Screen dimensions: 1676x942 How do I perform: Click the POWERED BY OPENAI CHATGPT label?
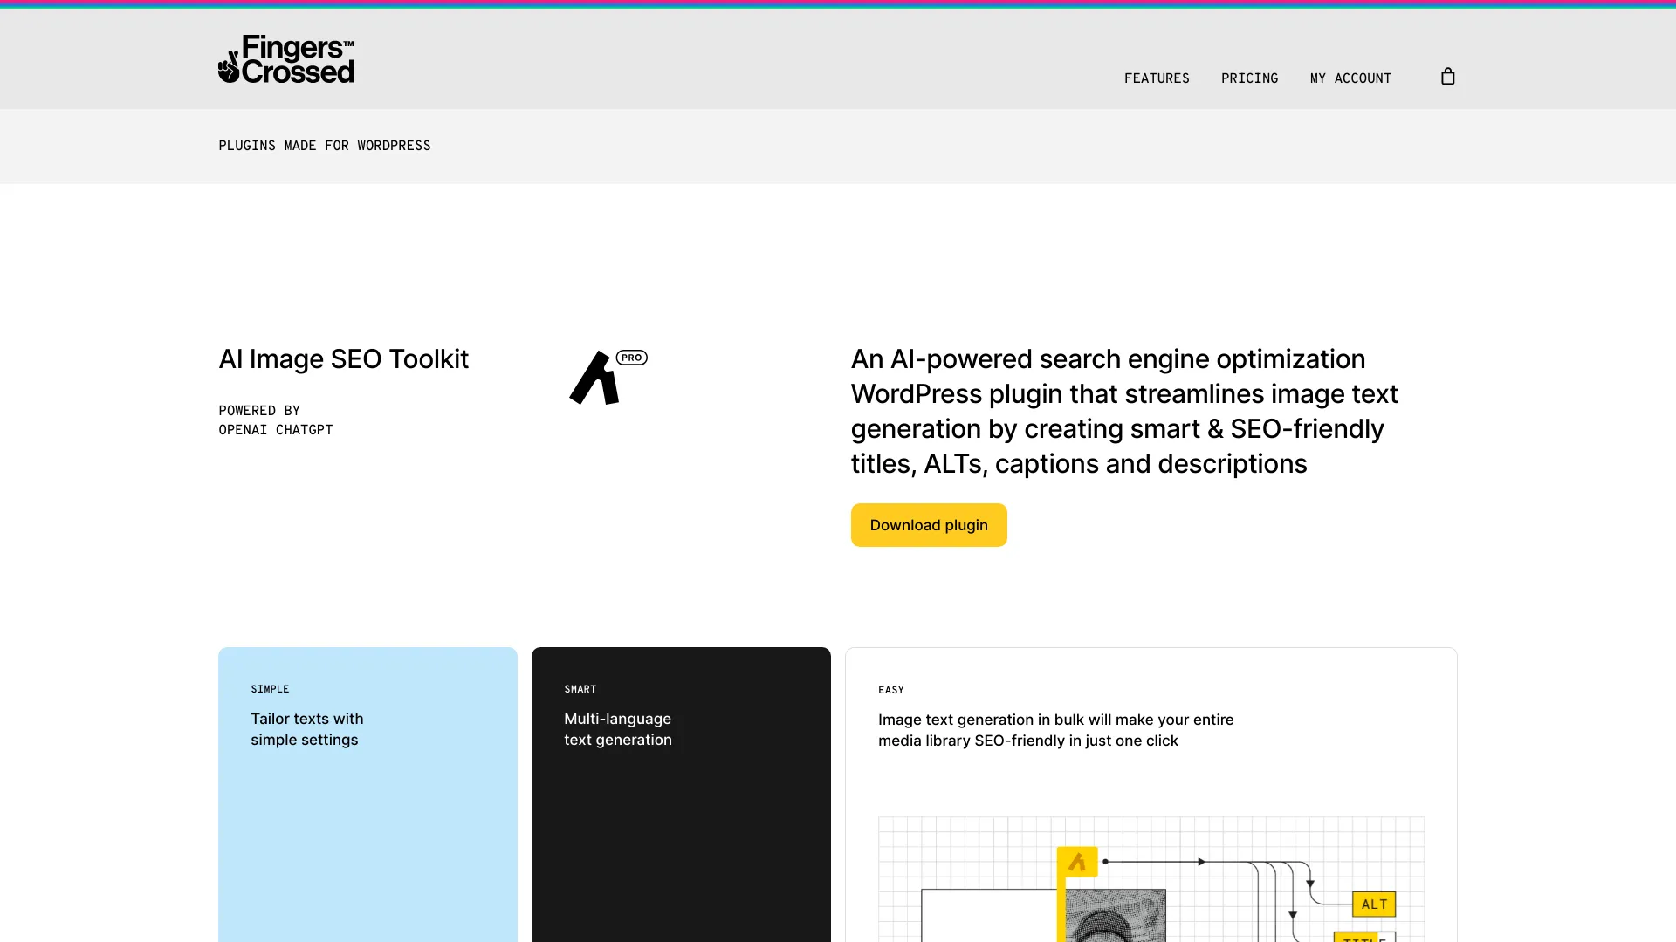[275, 420]
